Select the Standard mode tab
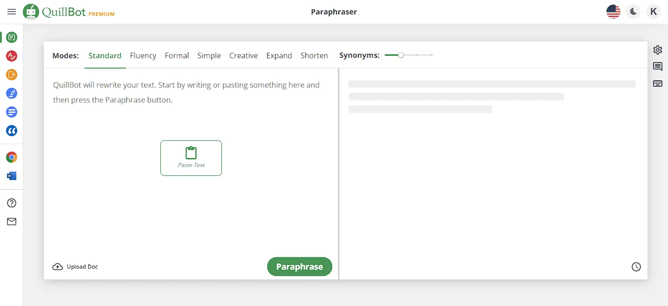The image size is (668, 306). pos(105,56)
